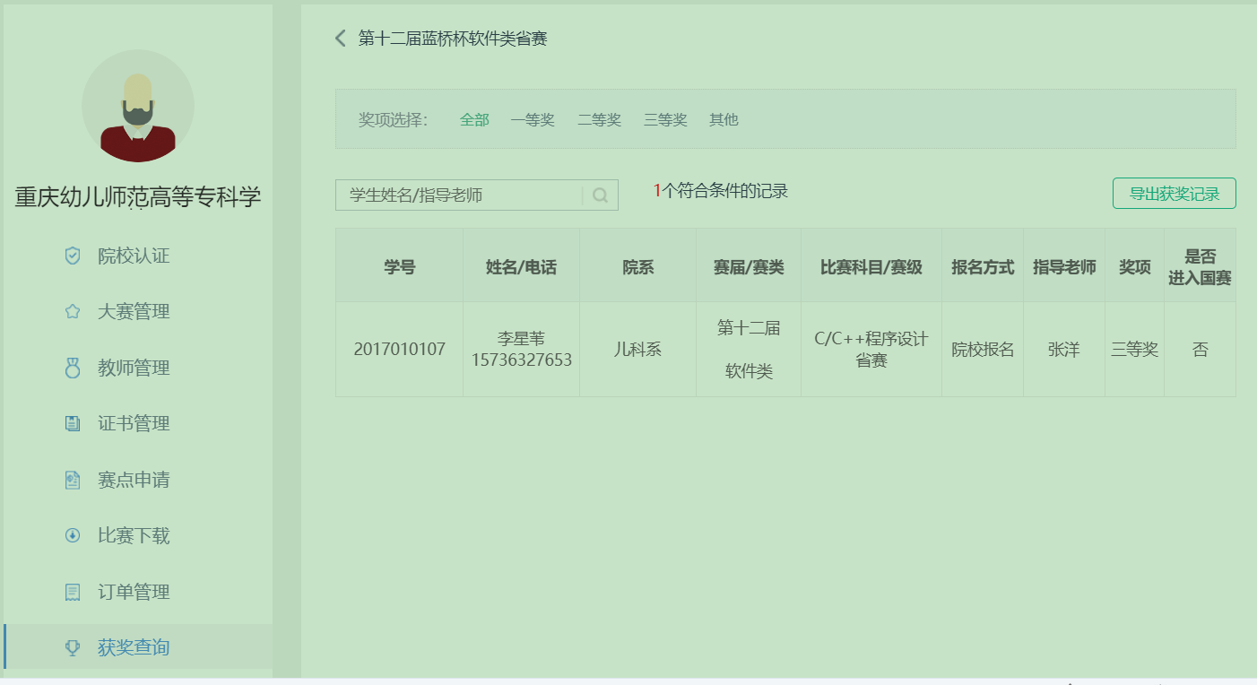The image size is (1257, 685).
Task: Click the download icon beside 比赛下载
Action: (73, 536)
